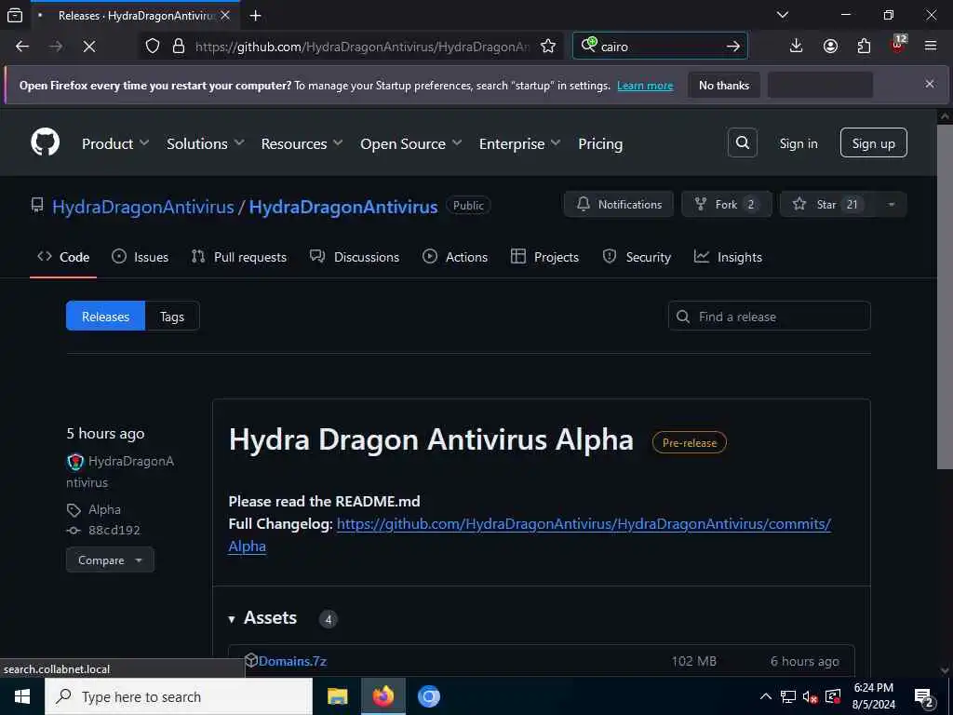Go back with the browser back arrow
This screenshot has width=953, height=715.
[x=22, y=47]
